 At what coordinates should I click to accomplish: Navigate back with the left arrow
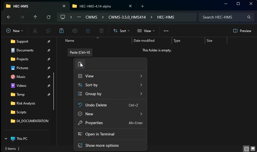9,17
